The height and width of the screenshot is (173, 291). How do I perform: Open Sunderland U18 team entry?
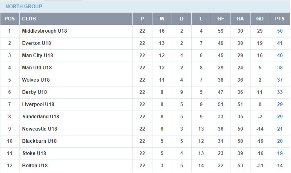tap(40, 117)
